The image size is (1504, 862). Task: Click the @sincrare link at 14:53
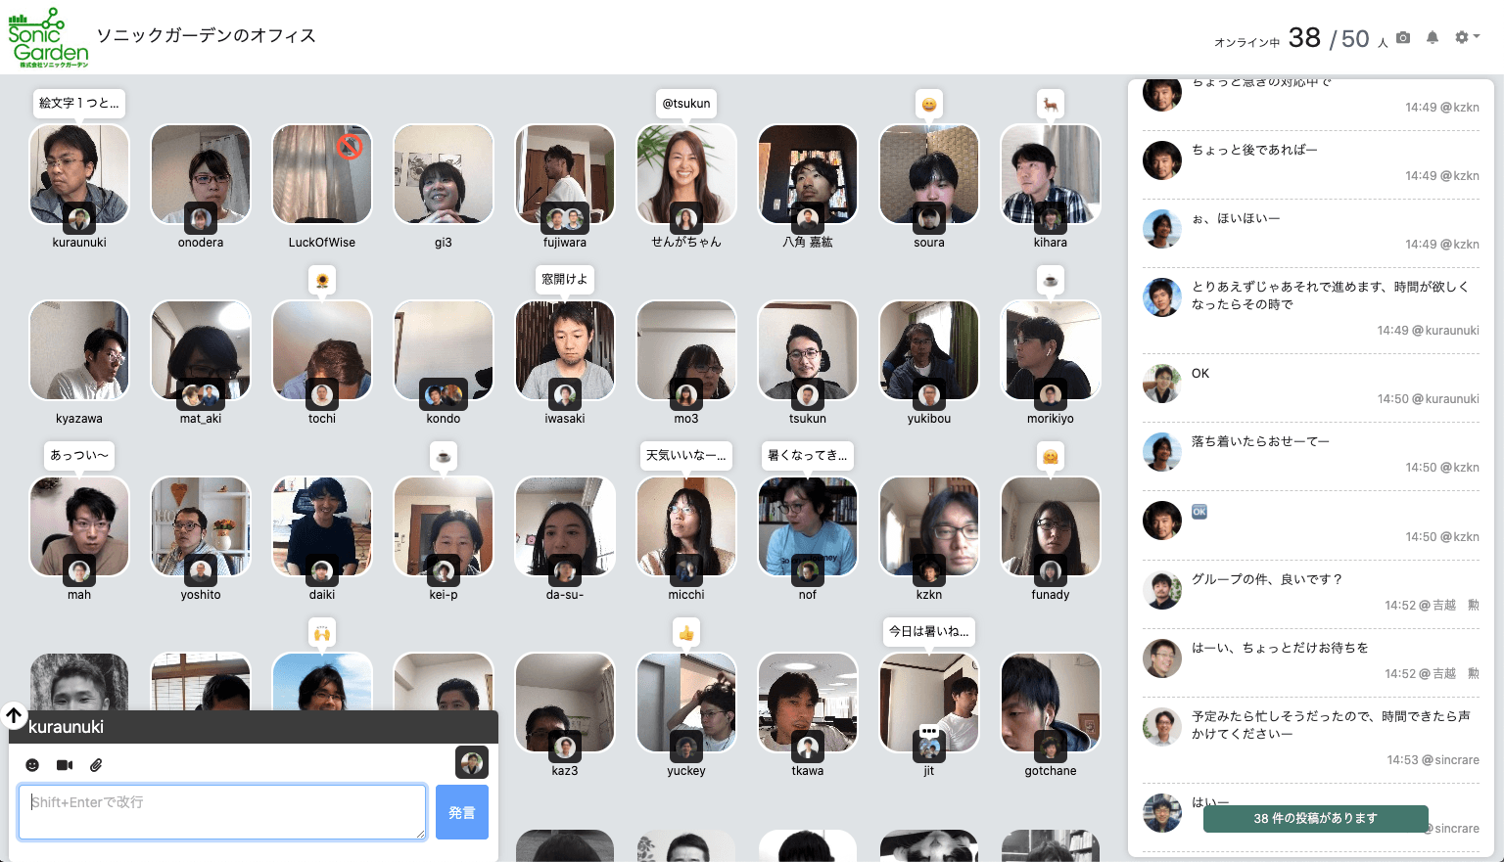pos(1450,760)
